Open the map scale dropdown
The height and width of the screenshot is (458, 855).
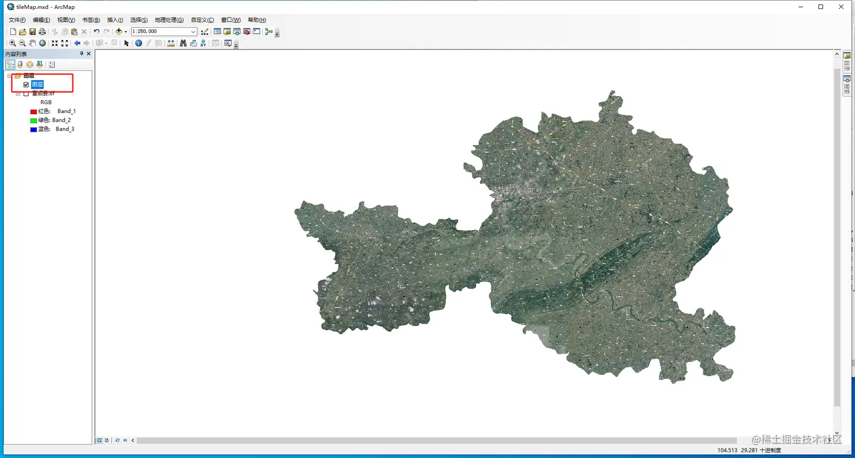tap(193, 32)
